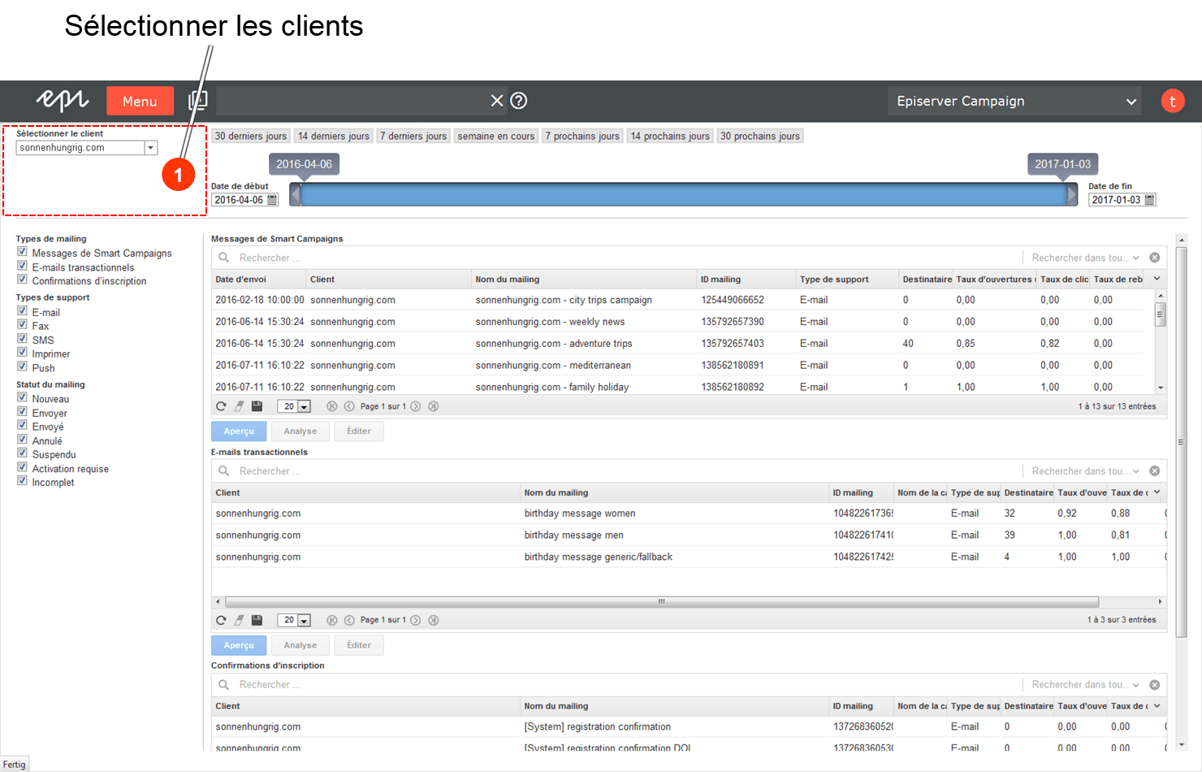Toggle the Imprimer checkbox
The width and height of the screenshot is (1202, 772).
click(x=22, y=353)
